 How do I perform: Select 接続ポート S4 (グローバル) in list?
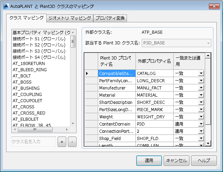coord(41,57)
